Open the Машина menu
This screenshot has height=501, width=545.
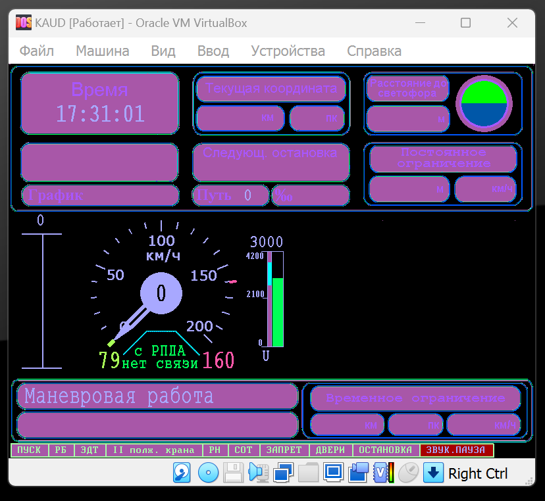102,51
